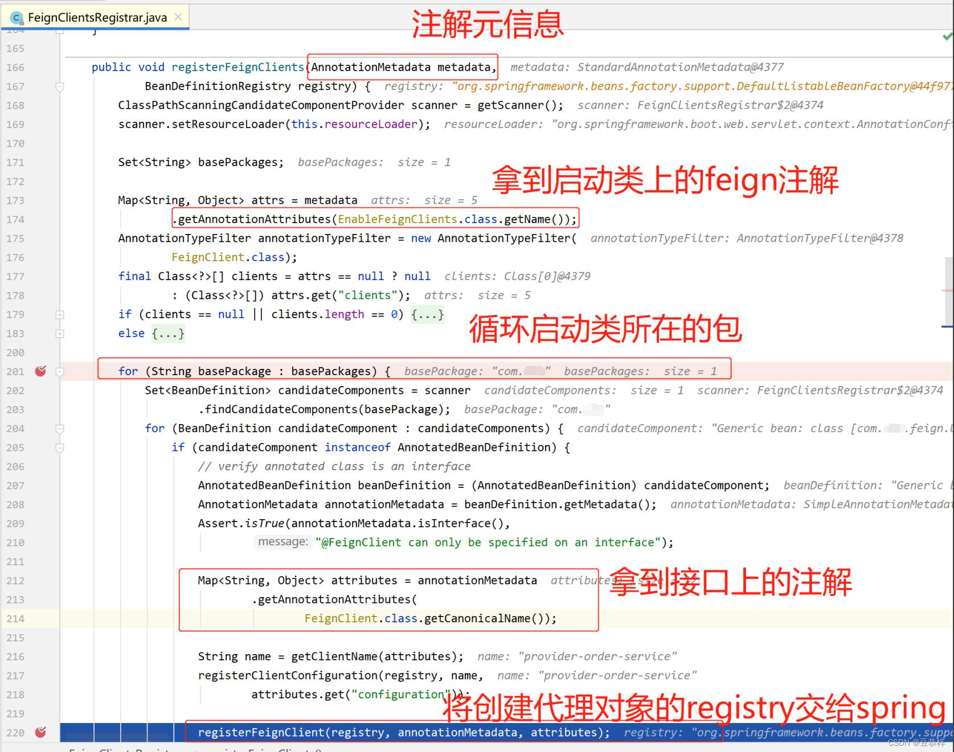Click the instanceof keyword on line 205
Screen dimensions: 954x752
(358, 447)
